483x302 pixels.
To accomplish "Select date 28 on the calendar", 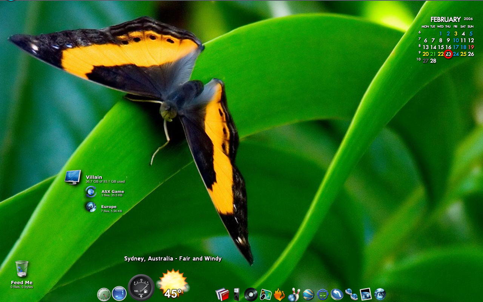I will (x=433, y=61).
